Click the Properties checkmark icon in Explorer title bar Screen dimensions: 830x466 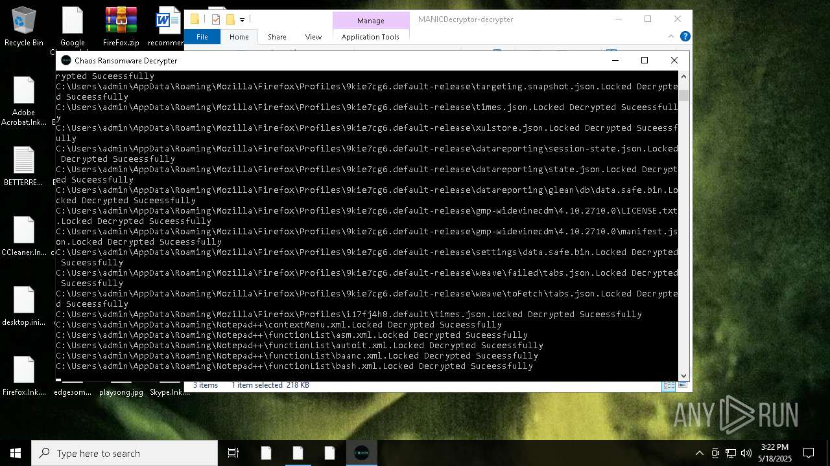[x=216, y=19]
